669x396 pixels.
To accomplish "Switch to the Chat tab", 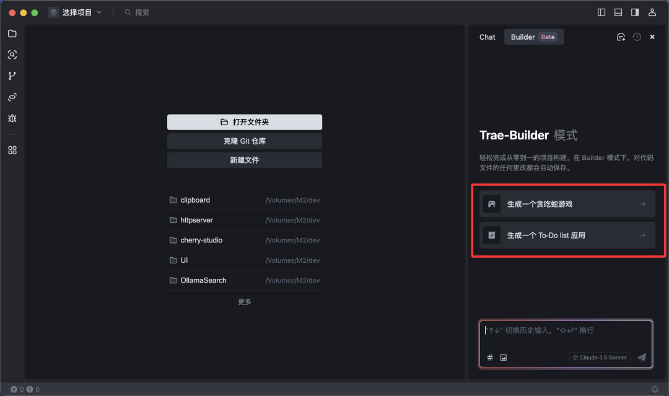I will pyautogui.click(x=488, y=37).
